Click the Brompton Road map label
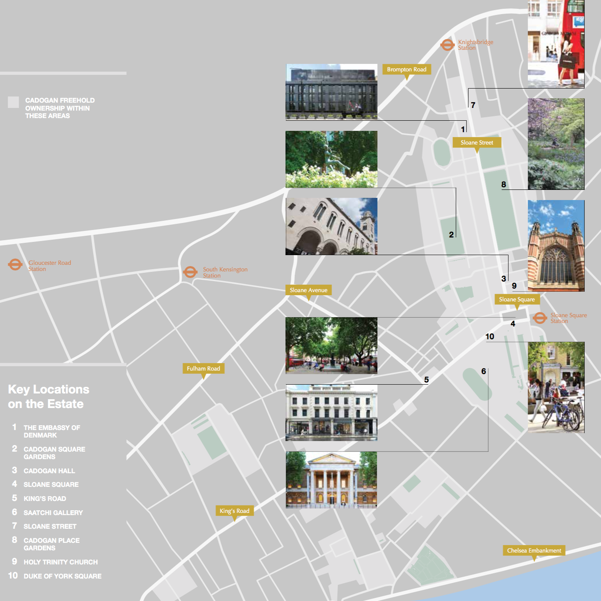 click(407, 70)
